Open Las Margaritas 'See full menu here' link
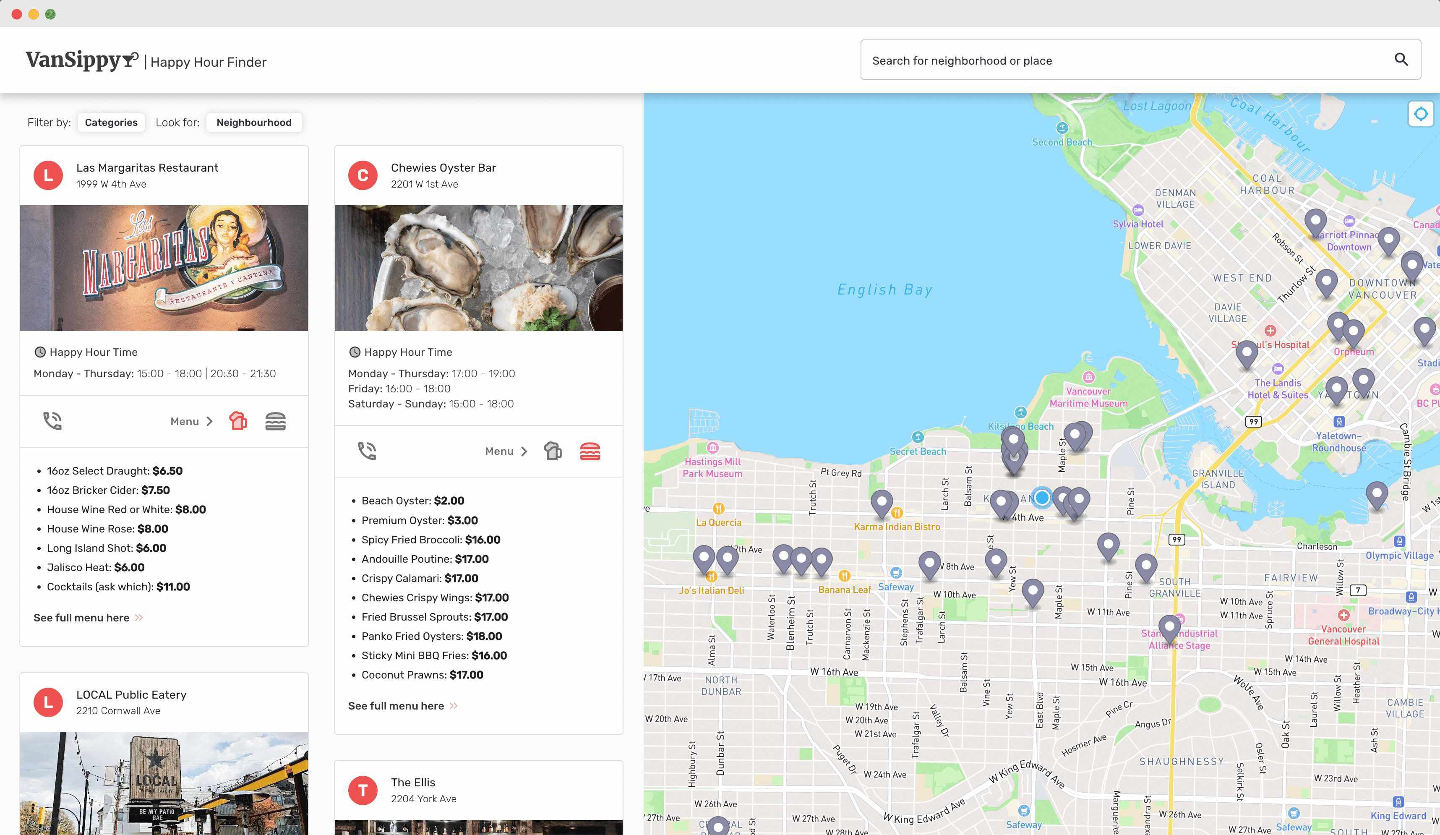Image resolution: width=1440 pixels, height=835 pixels. (89, 618)
